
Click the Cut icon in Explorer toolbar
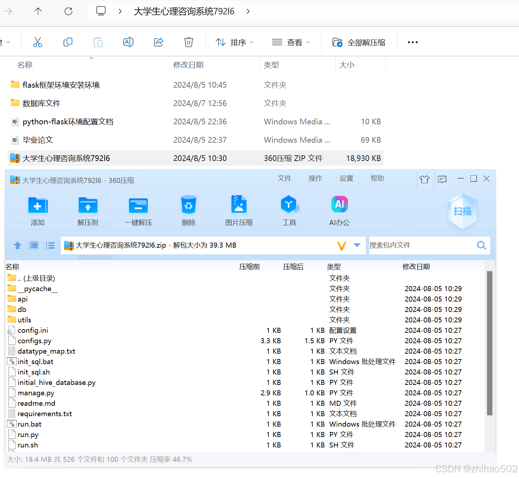pyautogui.click(x=38, y=42)
